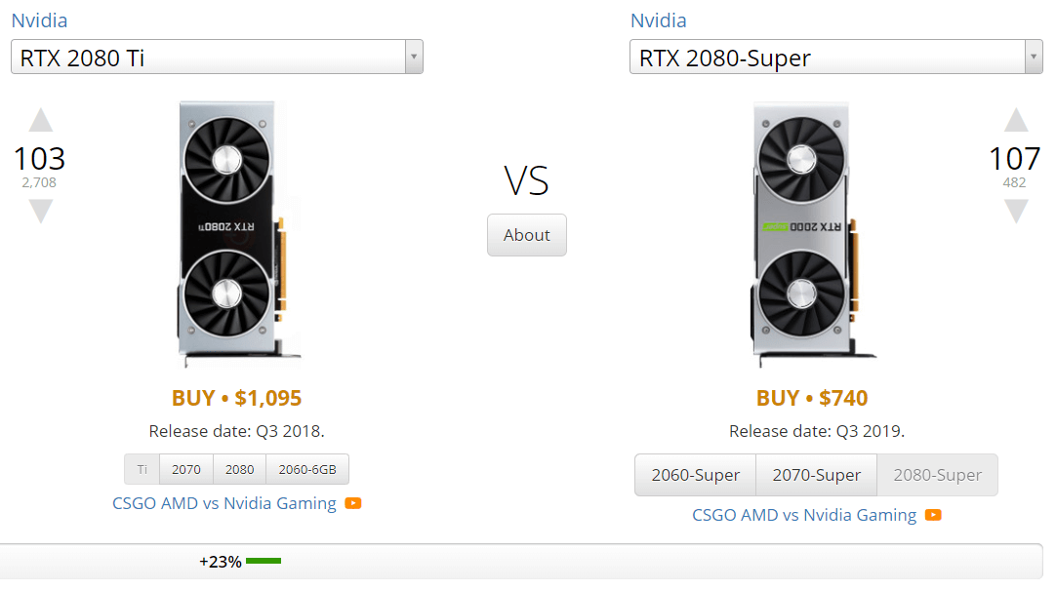
Task: Switch to the 2070-Super tab
Action: [816, 475]
